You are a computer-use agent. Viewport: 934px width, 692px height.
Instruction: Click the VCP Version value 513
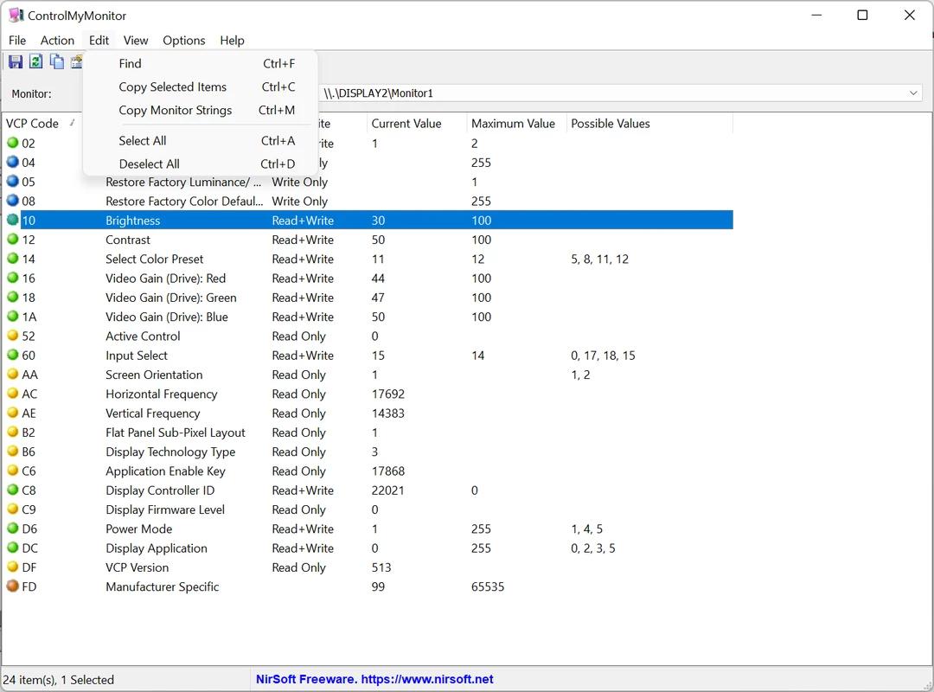381,567
